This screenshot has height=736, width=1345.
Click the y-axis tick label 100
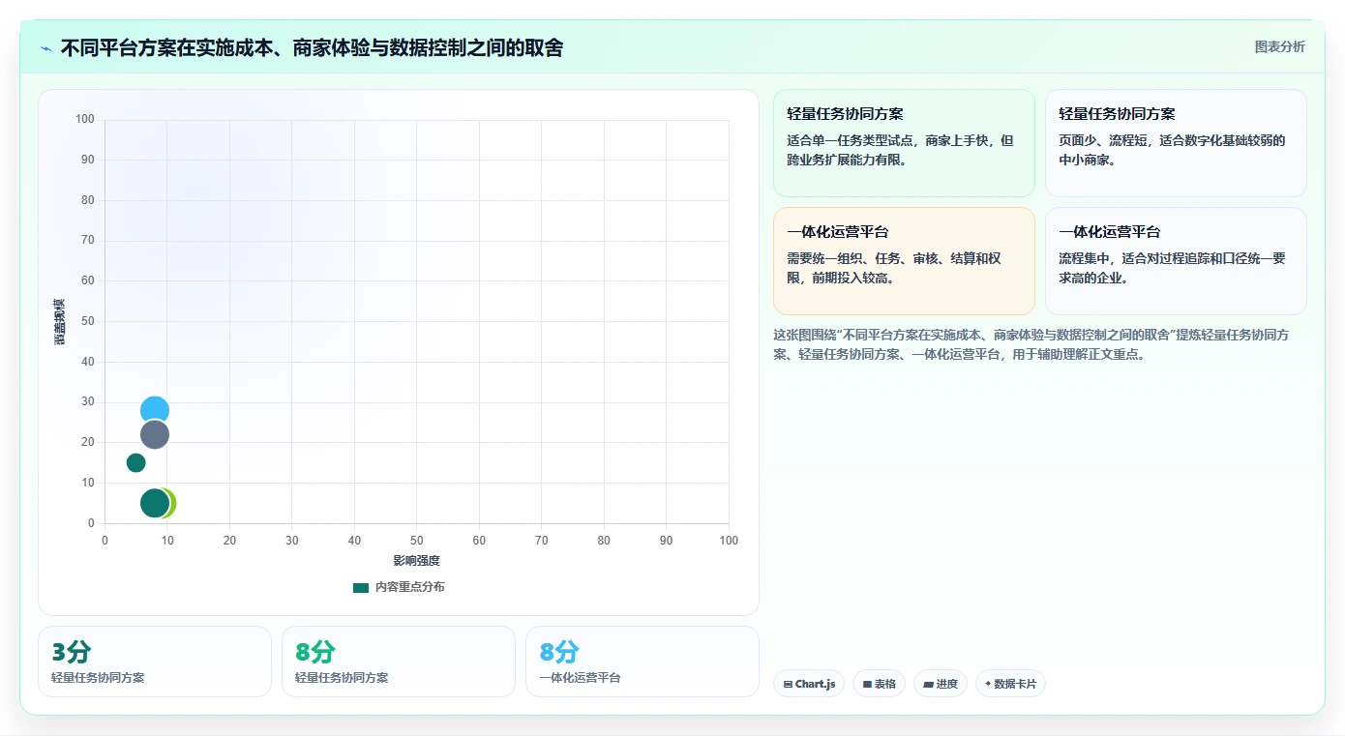coord(85,119)
